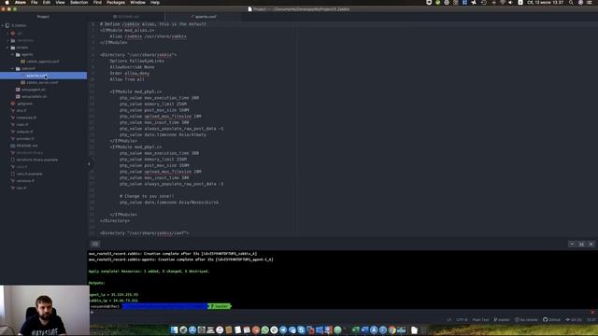Image resolution: width=598 pixels, height=336 pixels.
Task: Switch to the first editor tab left of apache.conf
Action: [127, 17]
